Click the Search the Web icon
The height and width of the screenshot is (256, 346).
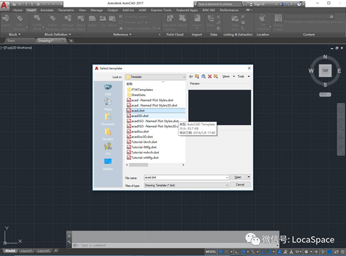204,77
